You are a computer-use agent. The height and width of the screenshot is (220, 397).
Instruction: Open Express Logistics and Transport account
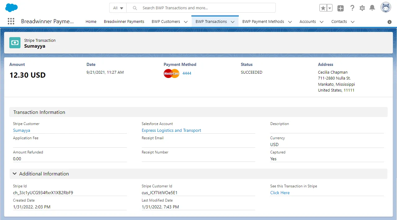[171, 130]
